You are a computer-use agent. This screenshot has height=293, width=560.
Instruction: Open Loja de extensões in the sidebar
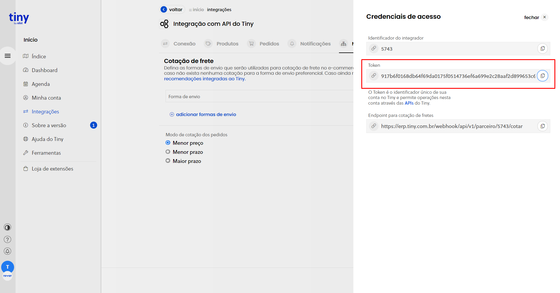(53, 168)
